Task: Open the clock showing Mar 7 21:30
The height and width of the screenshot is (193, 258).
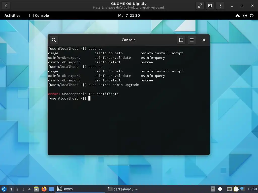Action: pyautogui.click(x=129, y=16)
